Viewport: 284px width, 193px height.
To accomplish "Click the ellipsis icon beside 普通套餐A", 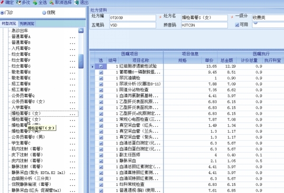I will click(x=73, y=37).
